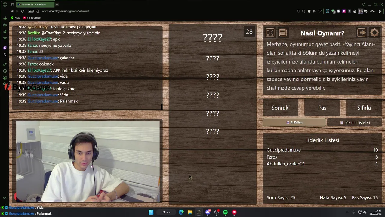Click the Soru Sayısı: 25 counter
The image size is (385, 217).
[x=281, y=198]
